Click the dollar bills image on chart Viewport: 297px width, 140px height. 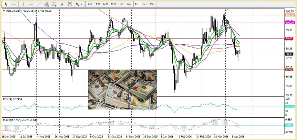pyautogui.click(x=122, y=89)
